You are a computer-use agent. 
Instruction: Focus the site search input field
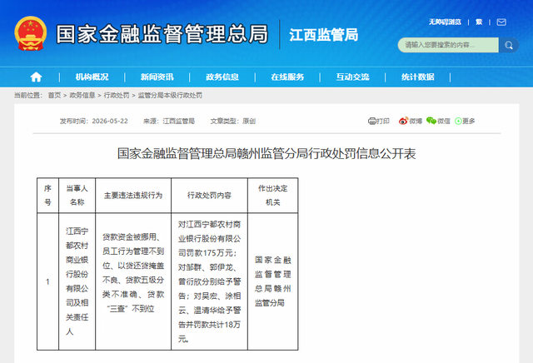click(x=448, y=45)
